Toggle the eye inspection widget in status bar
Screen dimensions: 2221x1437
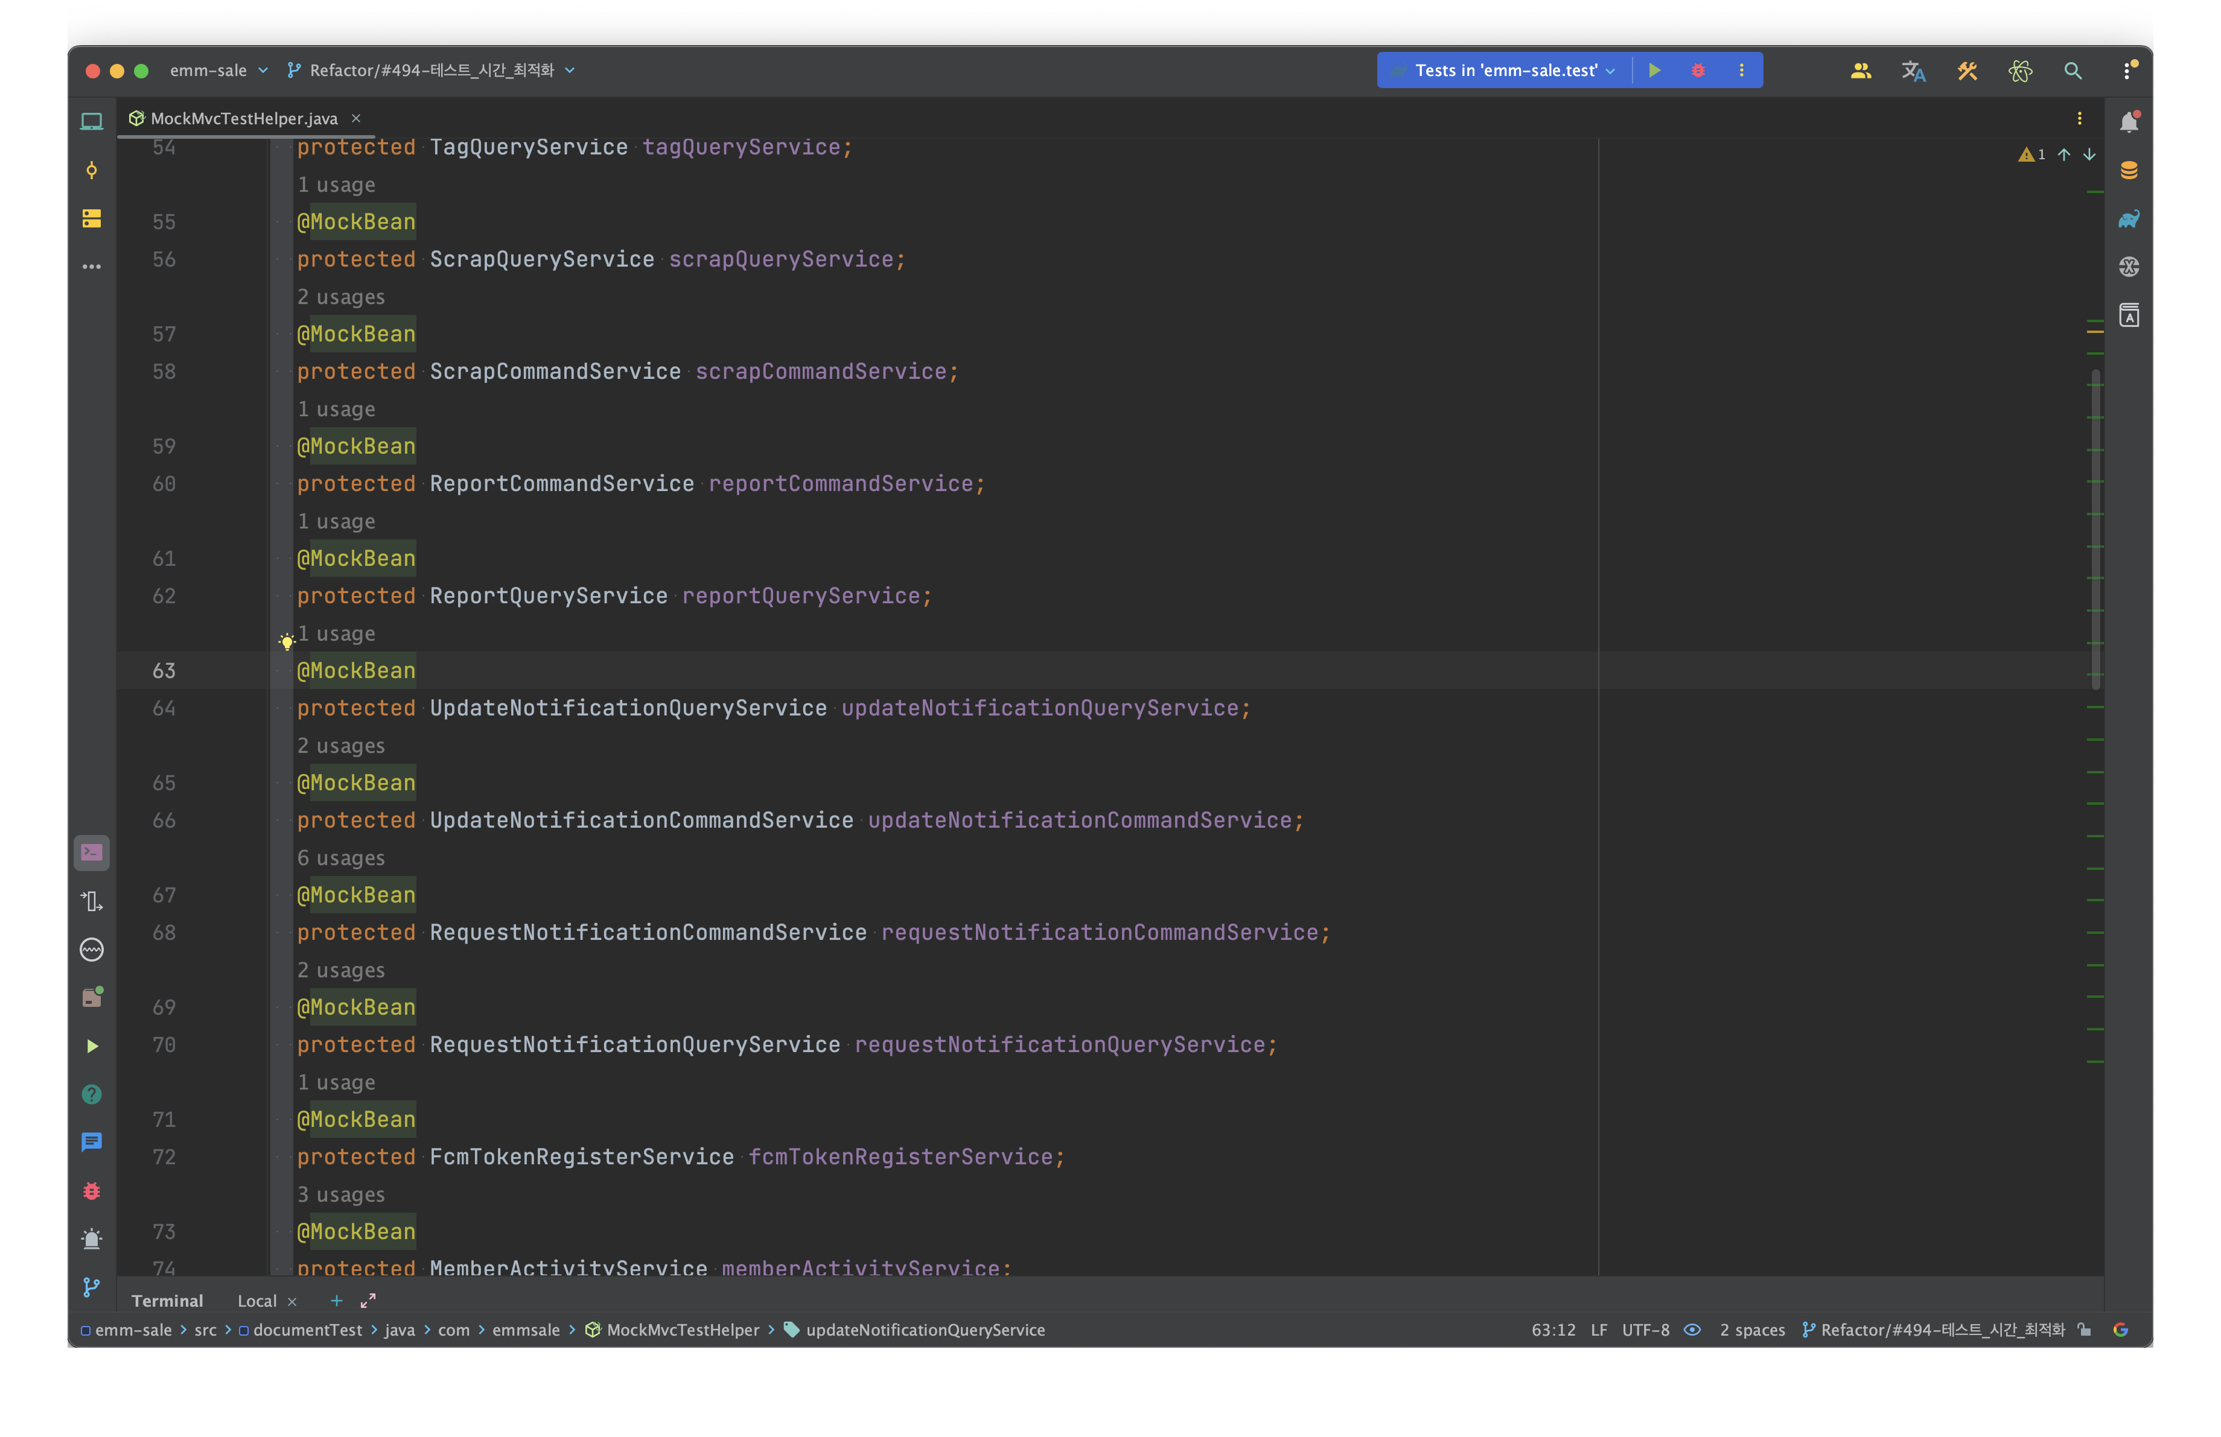pyautogui.click(x=1692, y=1330)
